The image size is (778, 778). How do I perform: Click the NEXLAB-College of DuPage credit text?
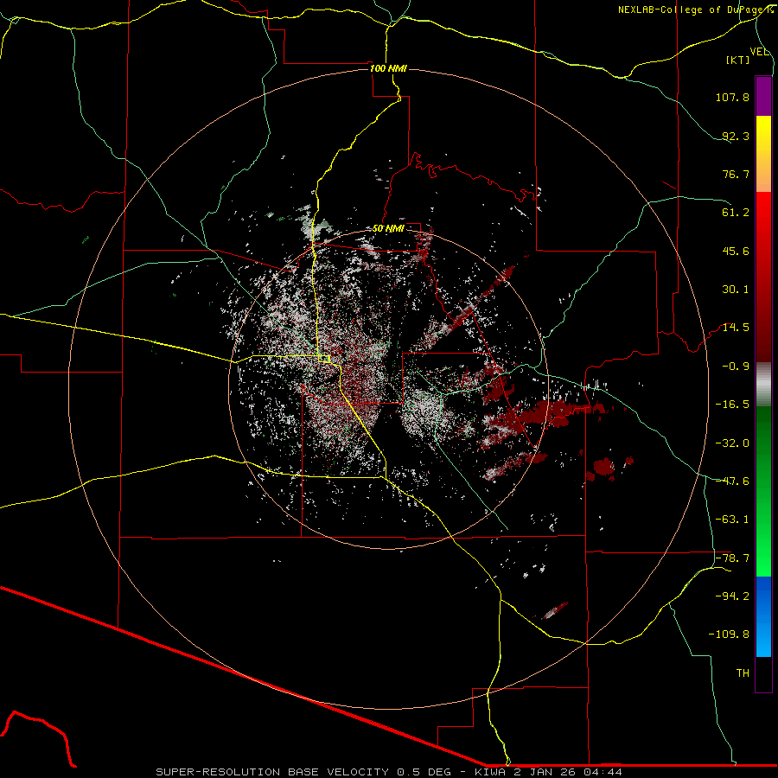coord(695,10)
